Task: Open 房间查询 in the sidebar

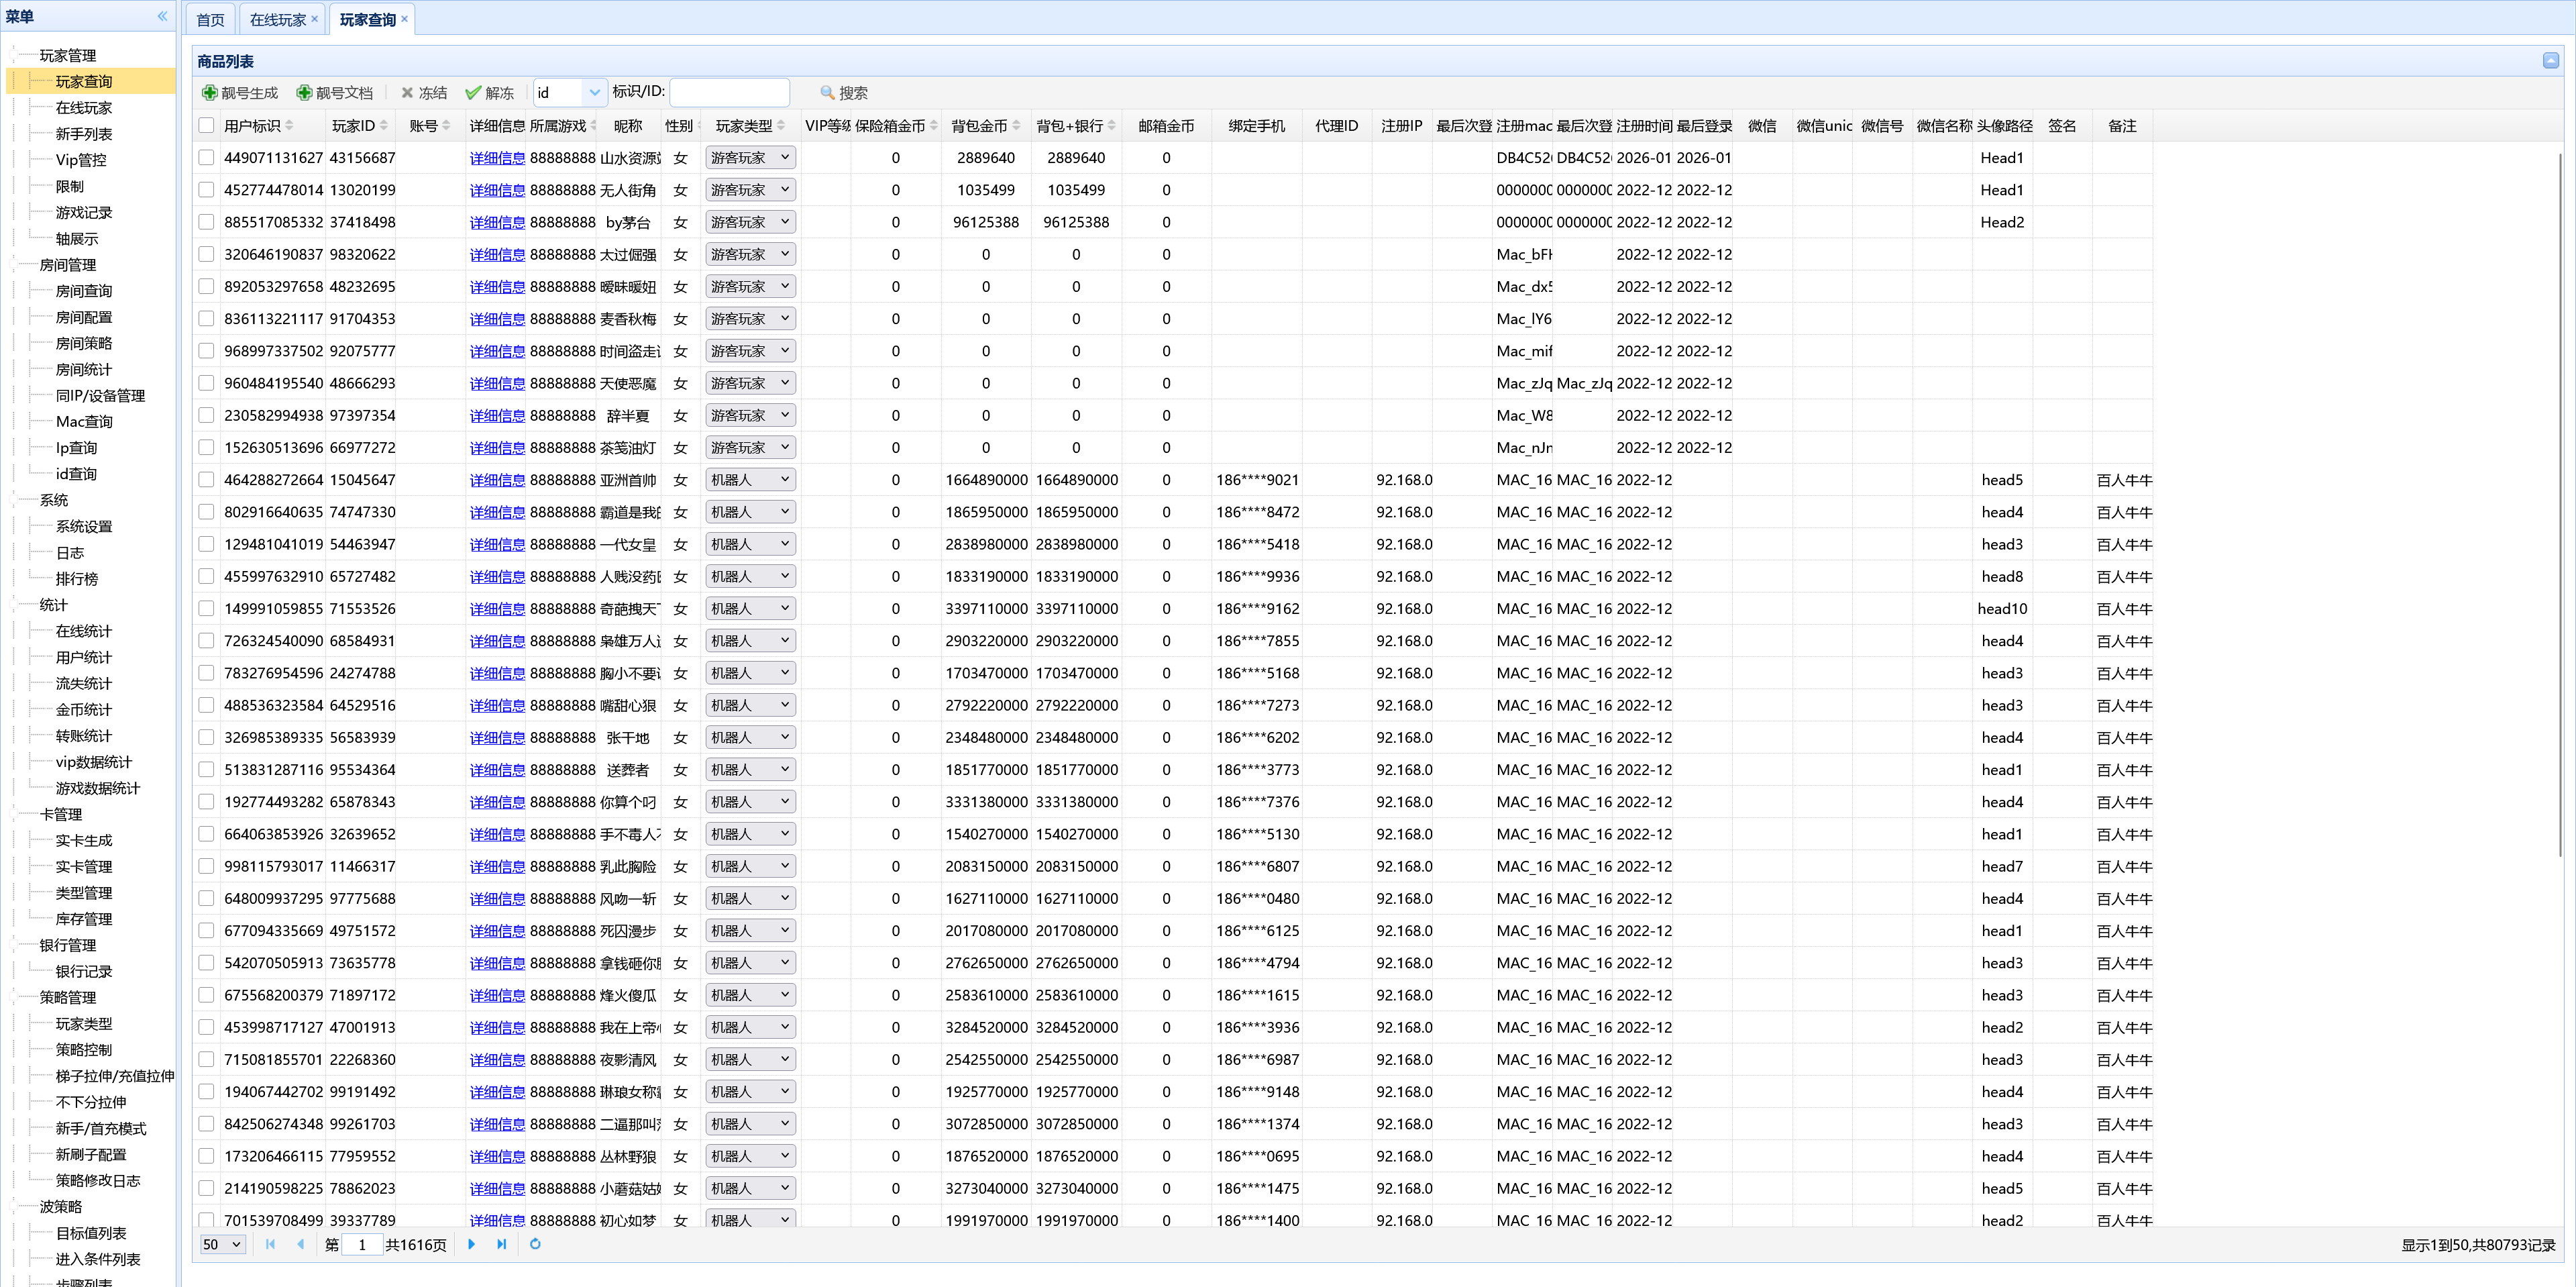Action: (84, 291)
